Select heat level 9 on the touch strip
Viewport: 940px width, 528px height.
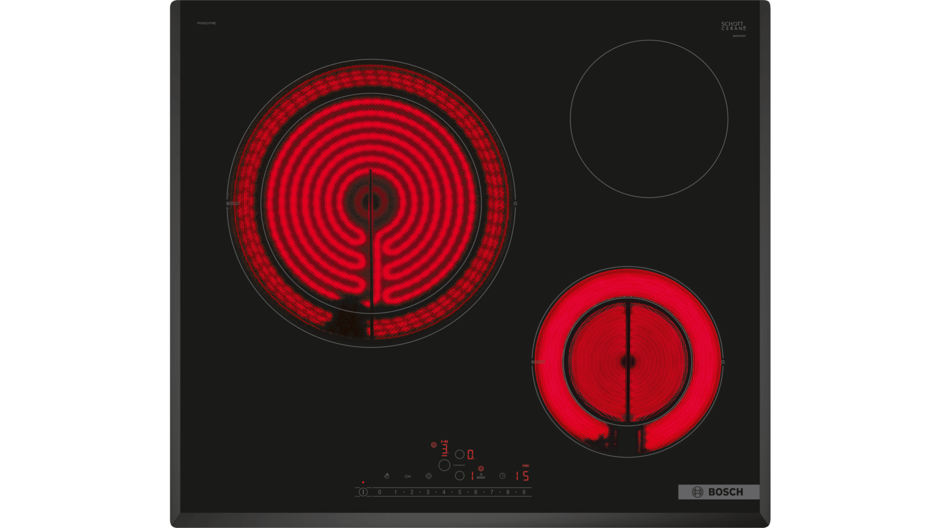pyautogui.click(x=525, y=492)
